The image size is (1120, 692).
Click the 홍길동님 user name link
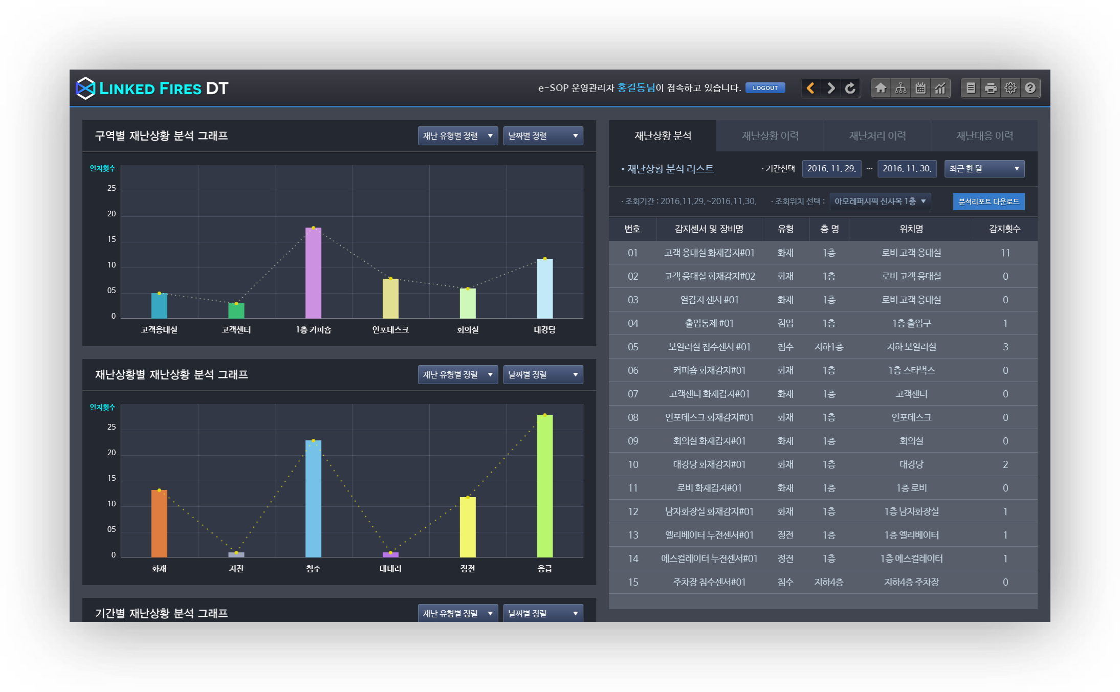point(636,88)
